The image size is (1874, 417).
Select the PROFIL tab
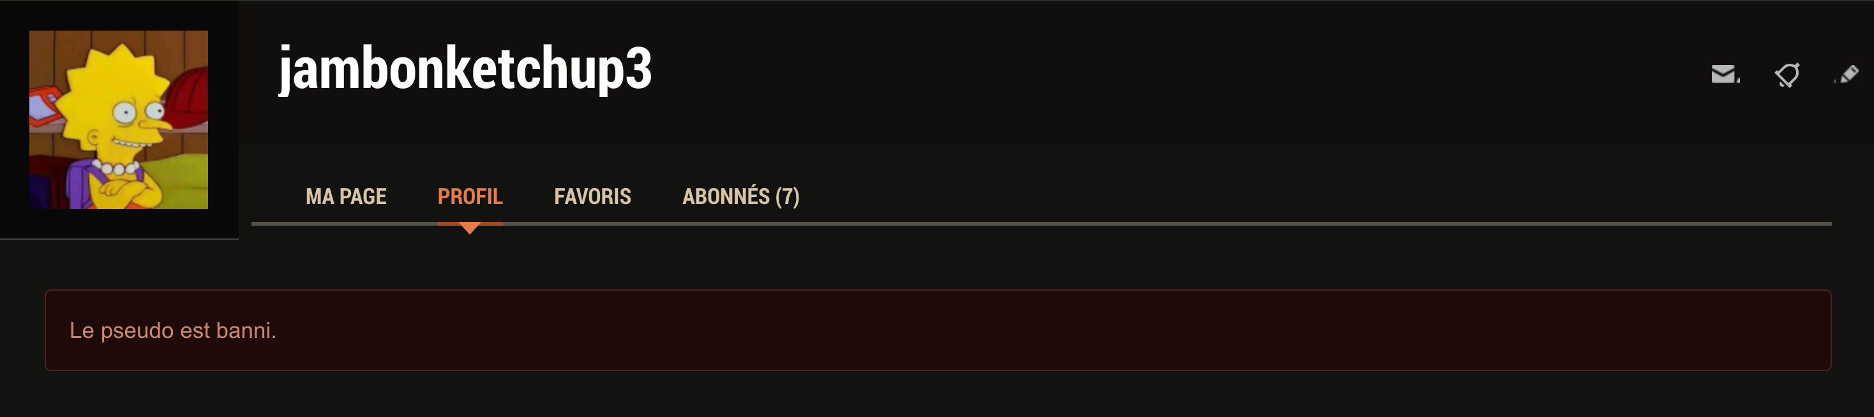tap(470, 196)
